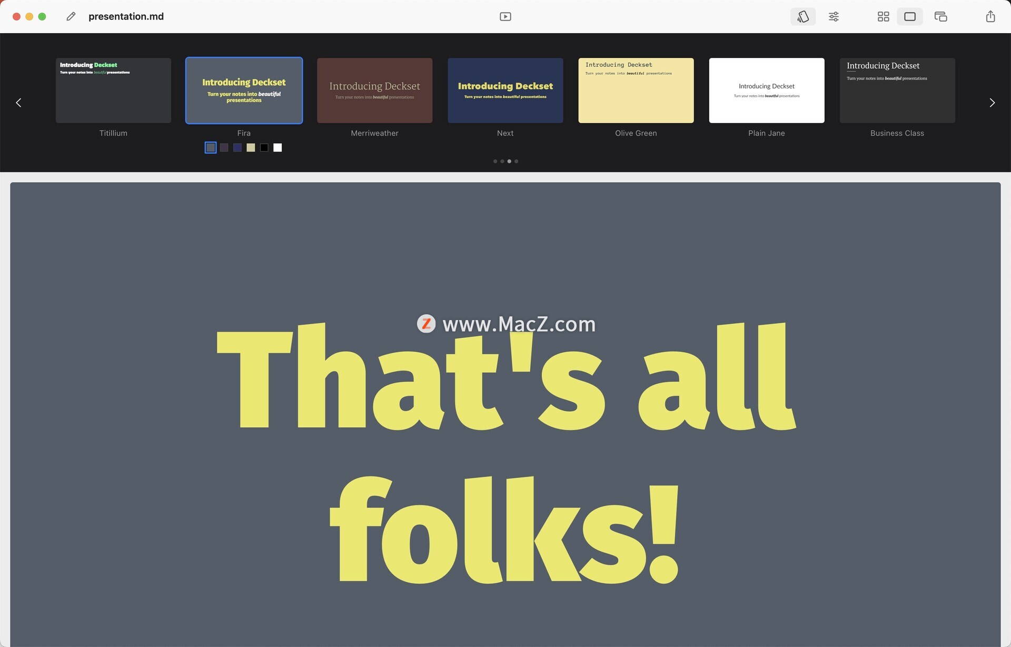Switch to single slide view
The height and width of the screenshot is (647, 1011).
910,16
